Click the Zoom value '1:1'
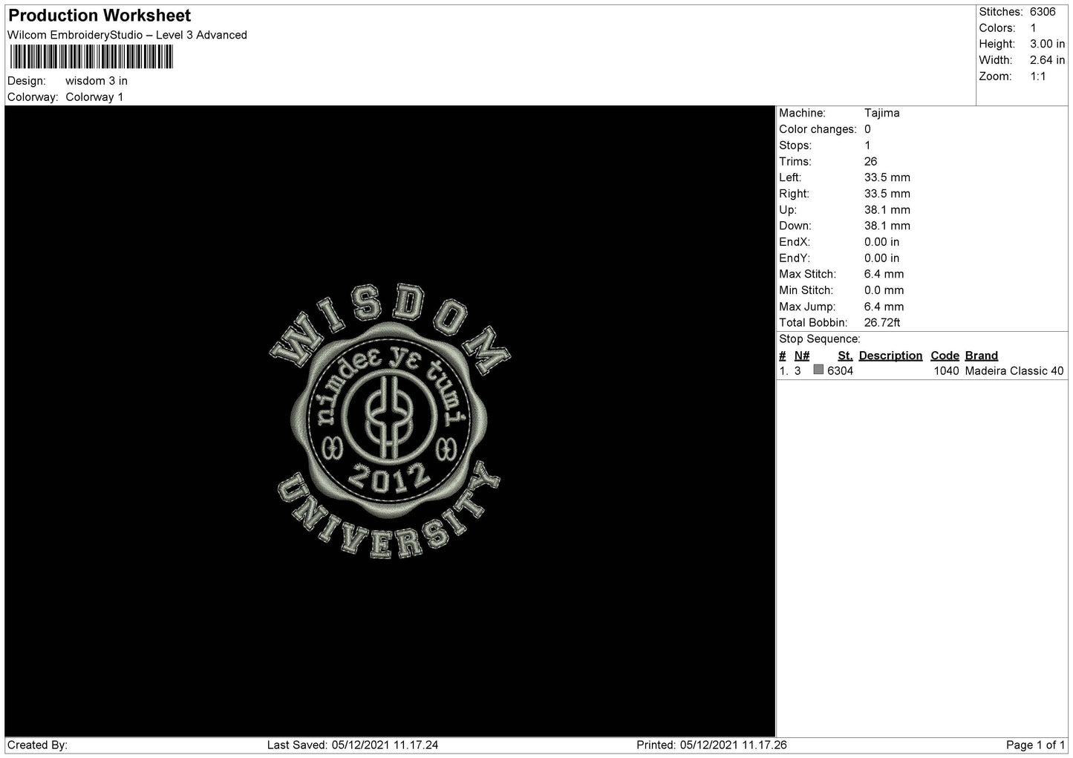This screenshot has height=758, width=1073. (1038, 76)
